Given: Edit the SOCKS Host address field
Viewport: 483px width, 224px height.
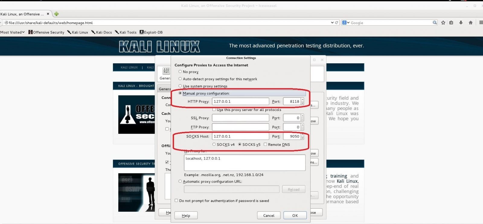Looking at the screenshot, I should [x=240, y=136].
